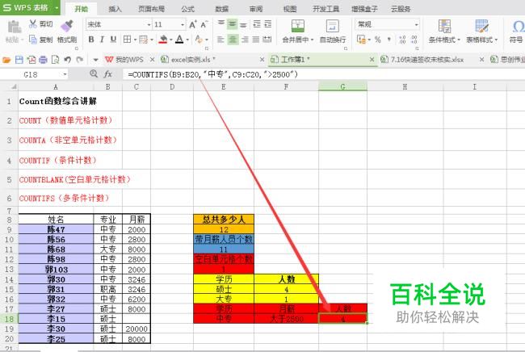Viewport: 525px width, 352px height.
Task: Select cell containing 陈47
Action: [56, 229]
